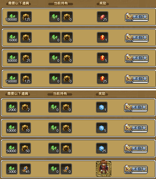Viewport: 156px width, 179px height.
Task: Click the red ruby reward showing 5
Action: [x=102, y=58]
